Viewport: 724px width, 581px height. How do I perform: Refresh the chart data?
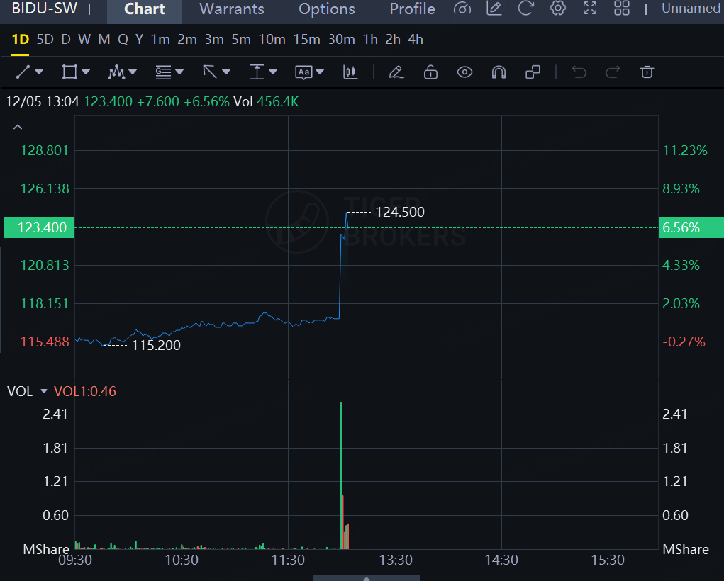point(526,9)
